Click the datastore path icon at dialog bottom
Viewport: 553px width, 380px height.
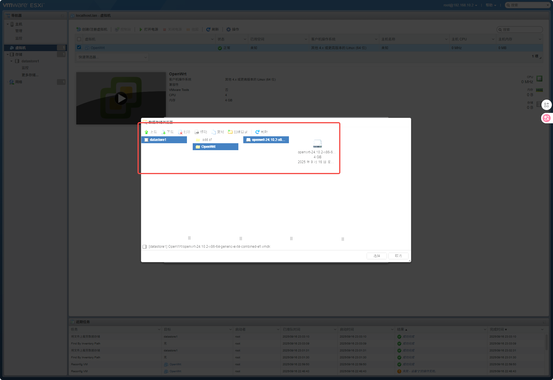pos(144,247)
